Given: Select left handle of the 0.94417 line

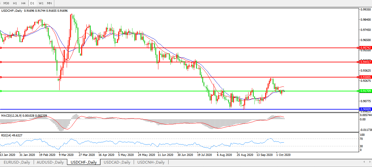Looking at the screenshot, I should (x=1, y=62).
